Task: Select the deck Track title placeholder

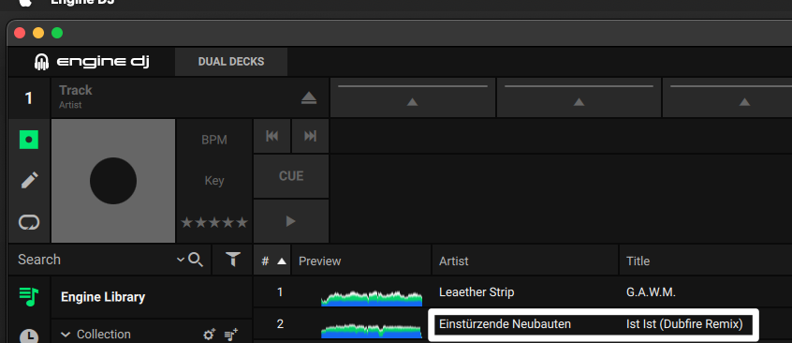Action: tap(76, 91)
